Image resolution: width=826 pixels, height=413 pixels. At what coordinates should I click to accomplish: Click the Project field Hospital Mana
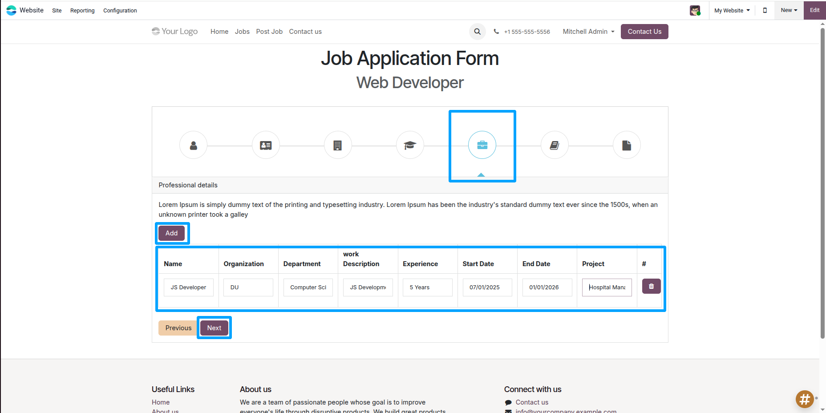pos(607,287)
